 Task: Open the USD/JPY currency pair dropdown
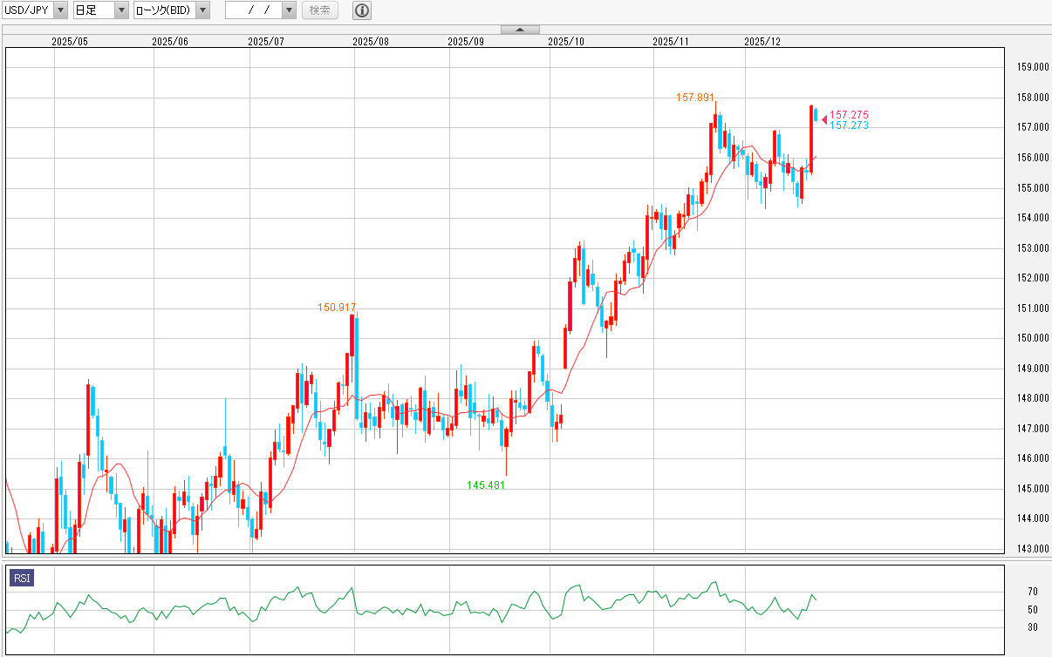[59, 10]
